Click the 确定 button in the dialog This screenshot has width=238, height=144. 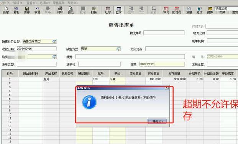157,121
